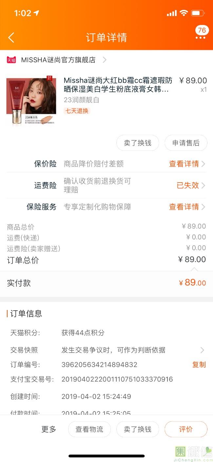
Task: Tap the 评价 review button
Action: tap(186, 429)
